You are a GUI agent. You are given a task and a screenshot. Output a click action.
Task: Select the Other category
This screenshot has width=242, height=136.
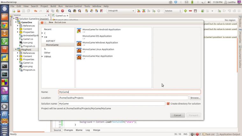(47, 53)
